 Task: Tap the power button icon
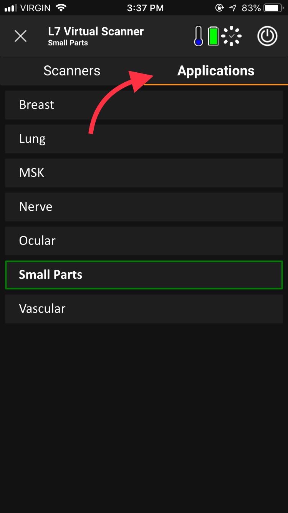[267, 36]
